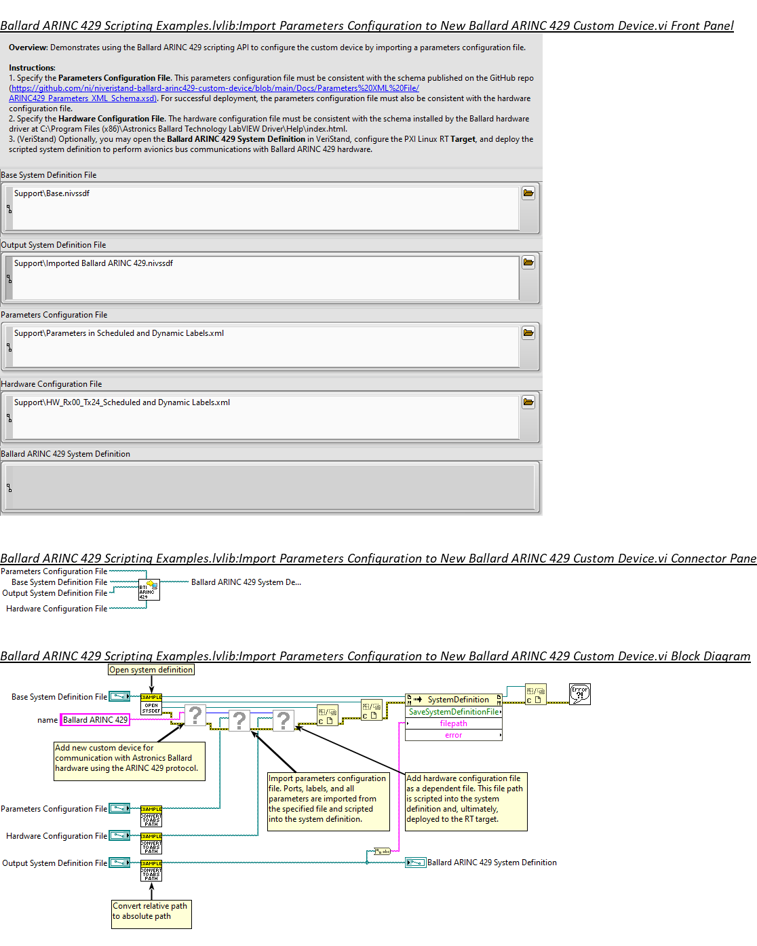Open the file browser for Parameters Configuration File

coord(528,333)
